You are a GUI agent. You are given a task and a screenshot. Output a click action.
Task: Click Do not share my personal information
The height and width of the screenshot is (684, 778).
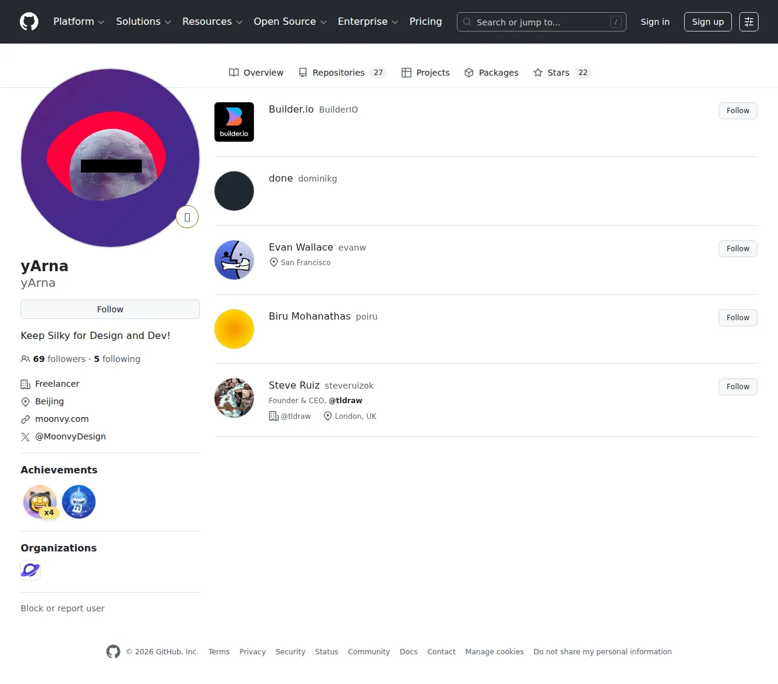(x=603, y=652)
